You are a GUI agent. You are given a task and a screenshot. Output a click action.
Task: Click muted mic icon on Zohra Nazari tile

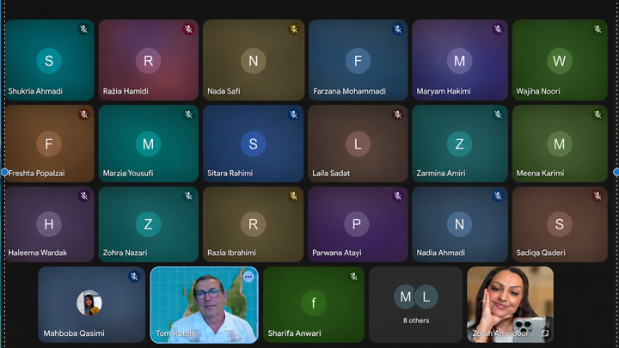pos(188,196)
